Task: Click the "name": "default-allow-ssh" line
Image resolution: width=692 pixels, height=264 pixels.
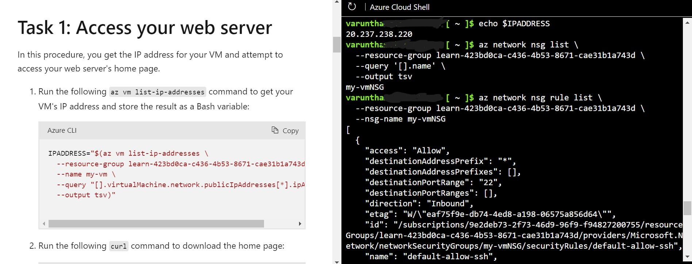Action: click(431, 256)
